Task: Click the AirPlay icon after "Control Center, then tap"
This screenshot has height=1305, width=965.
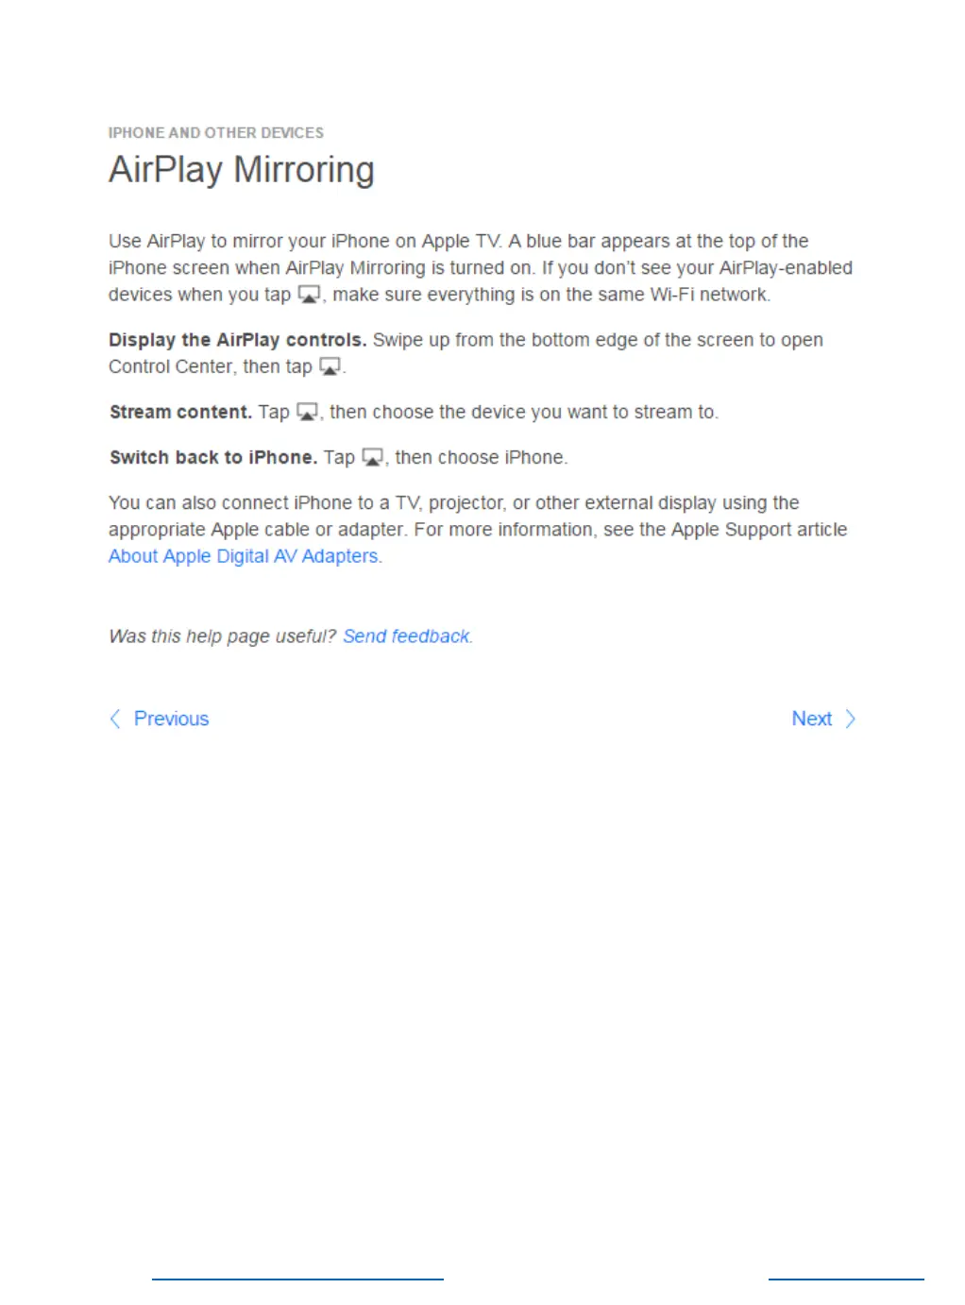Action: [x=330, y=366]
